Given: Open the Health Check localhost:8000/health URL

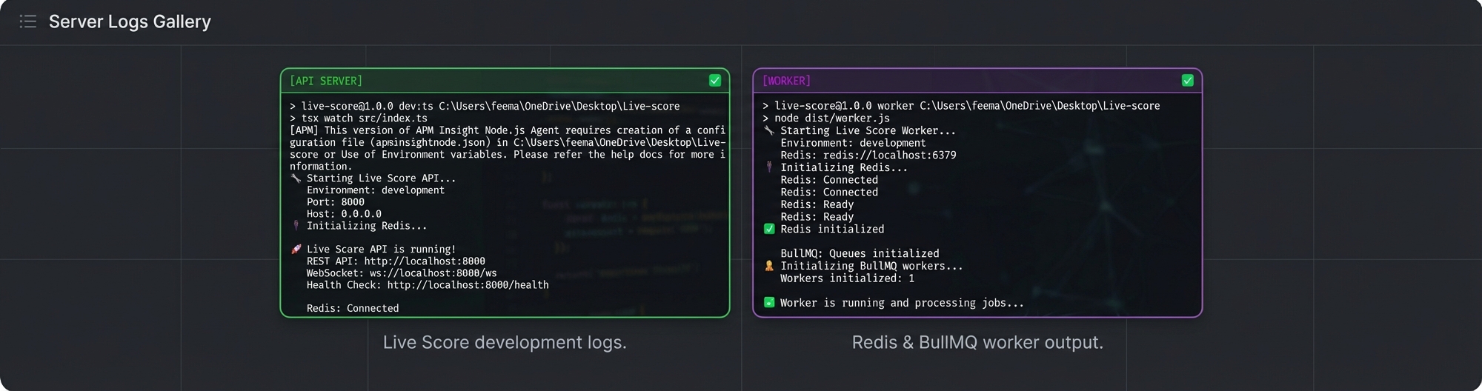Looking at the screenshot, I should (468, 285).
